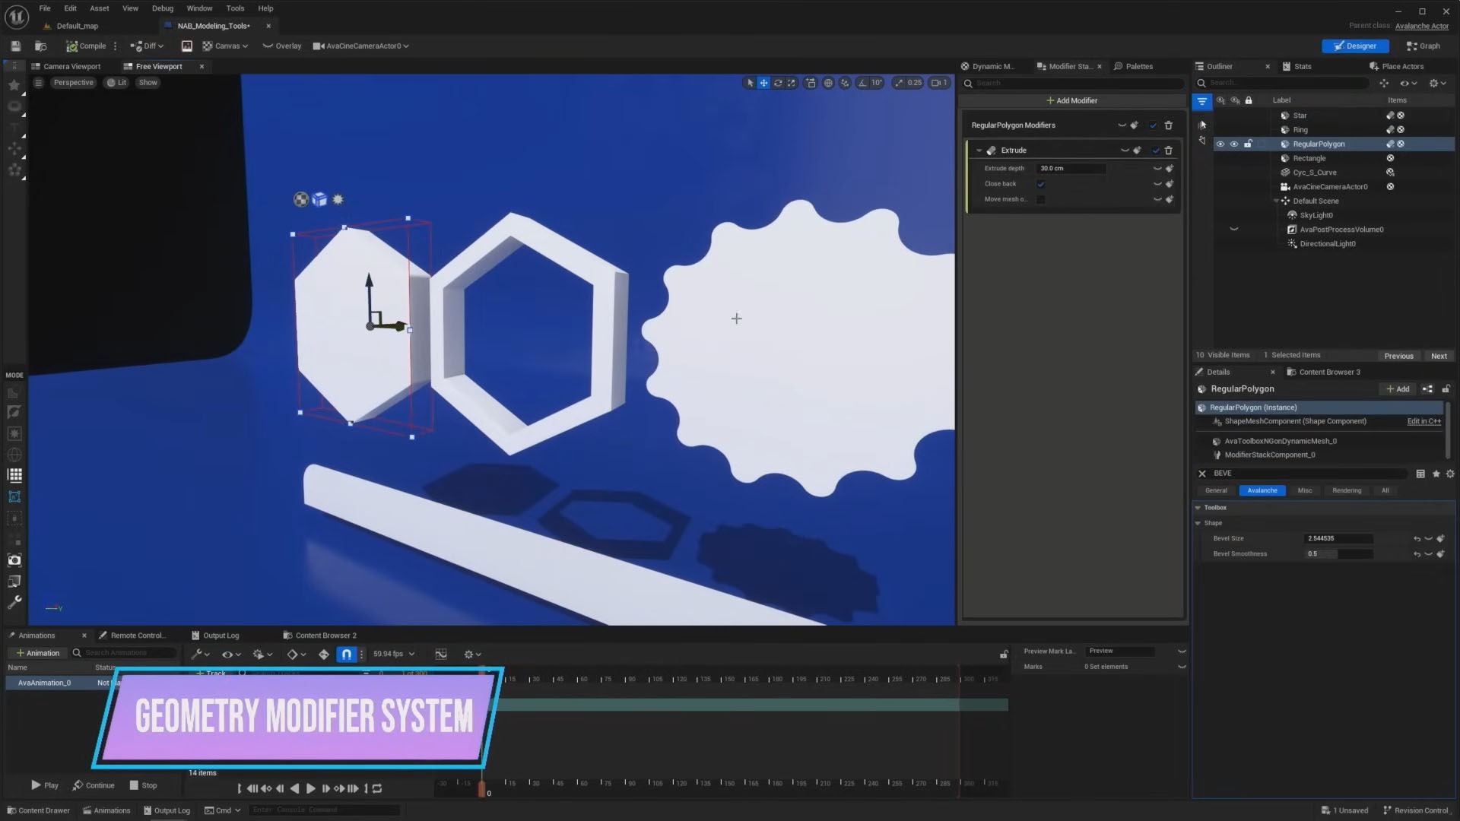Select DirectionalLight0 in the Outliner

tap(1327, 244)
